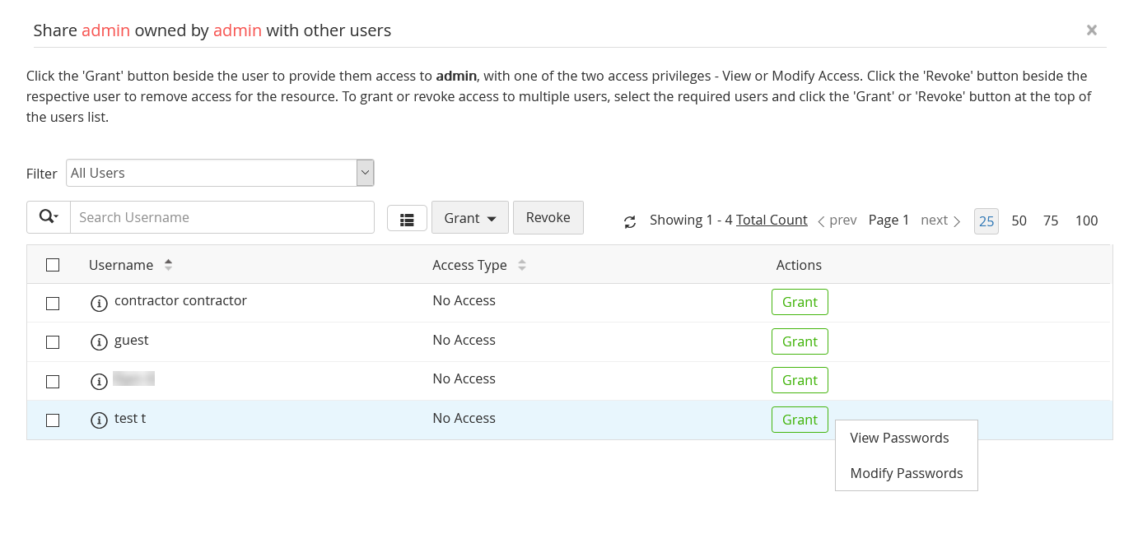The width and height of the screenshot is (1138, 557).
Task: Click the refresh icon near Showing 1 - 4
Action: pyautogui.click(x=630, y=221)
